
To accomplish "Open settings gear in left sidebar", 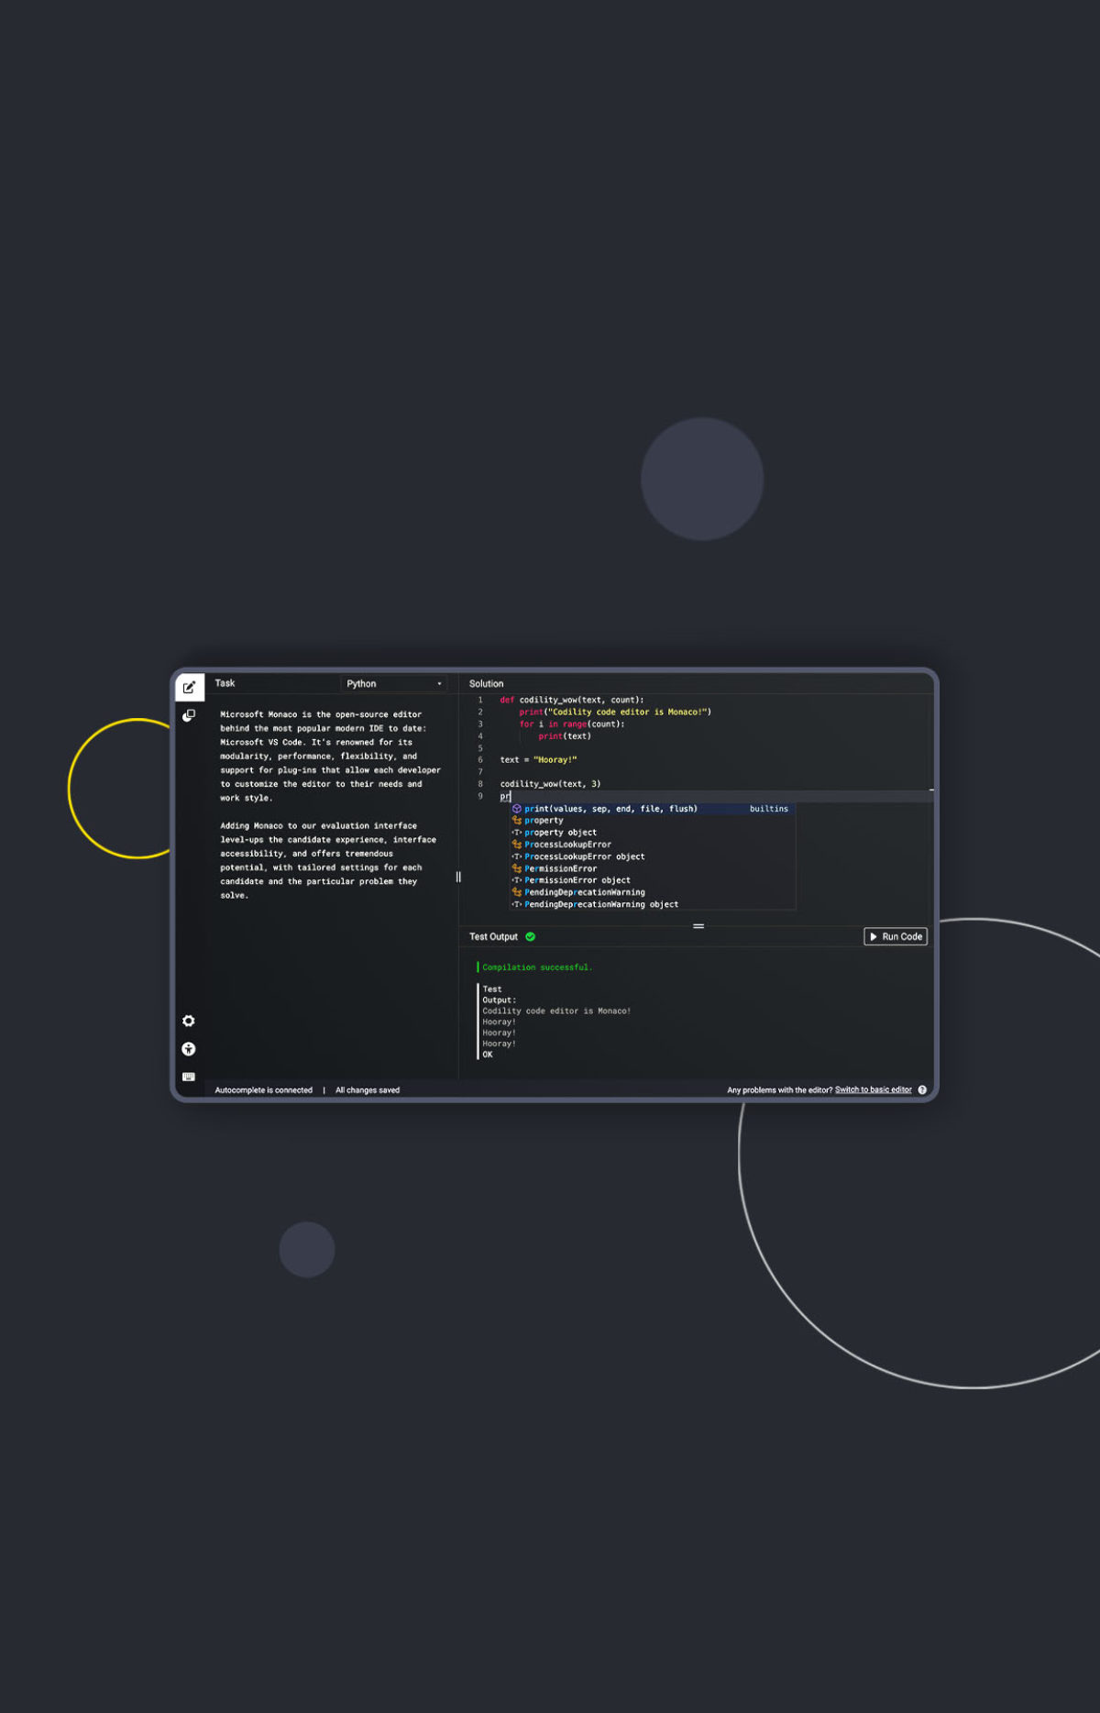I will (189, 1021).
